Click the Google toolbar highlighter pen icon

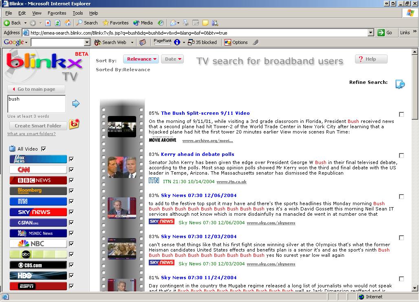pos(256,42)
